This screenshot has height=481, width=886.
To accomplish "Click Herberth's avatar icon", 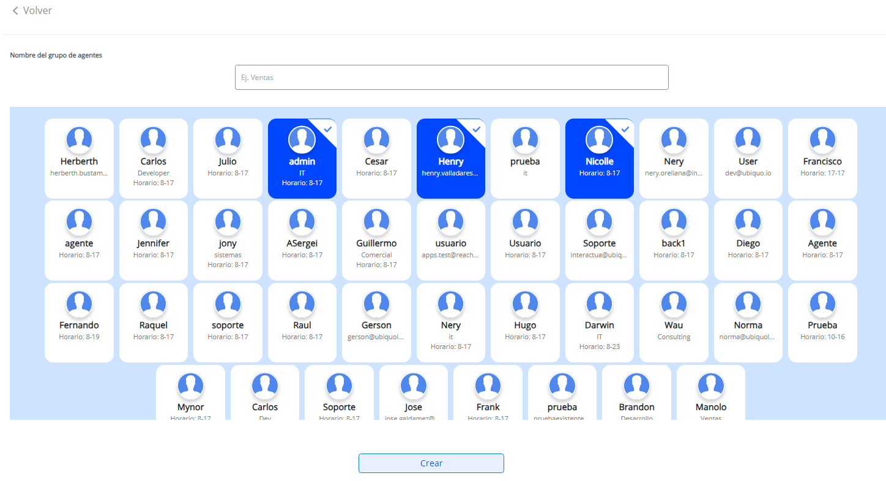I will 79,140.
